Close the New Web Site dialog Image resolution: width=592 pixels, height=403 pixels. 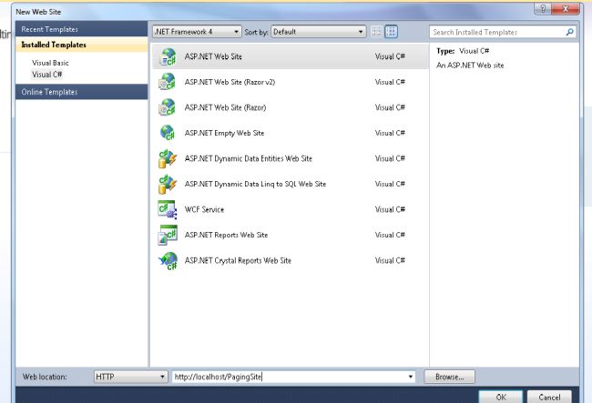click(566, 9)
